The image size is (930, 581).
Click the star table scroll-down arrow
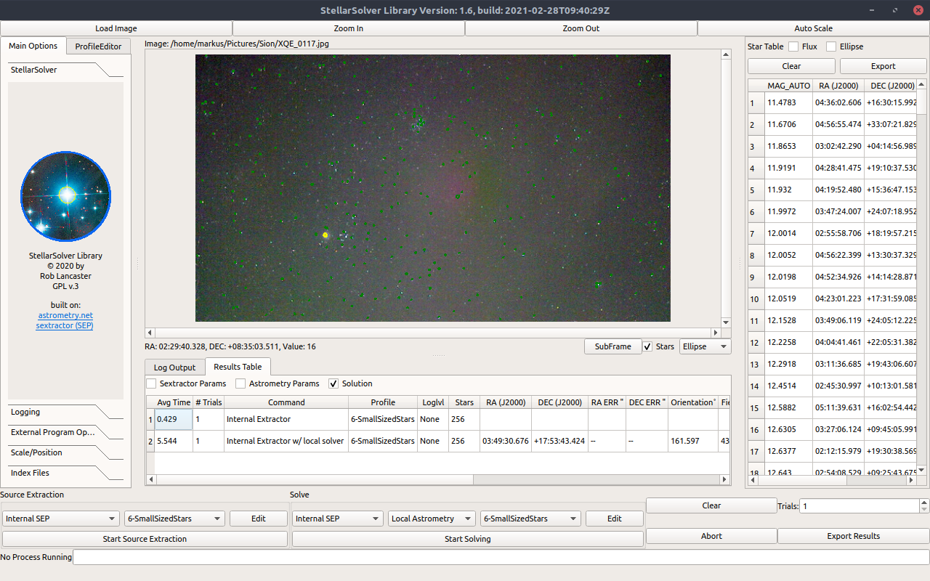coord(921,470)
